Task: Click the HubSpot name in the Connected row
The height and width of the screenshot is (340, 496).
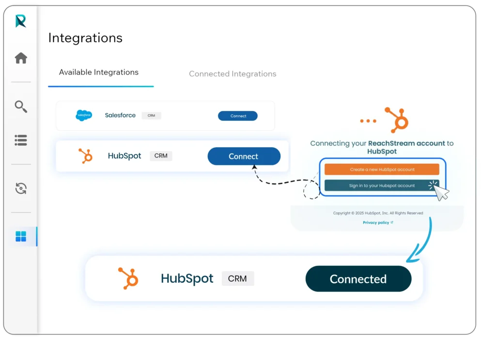Action: [x=187, y=278]
